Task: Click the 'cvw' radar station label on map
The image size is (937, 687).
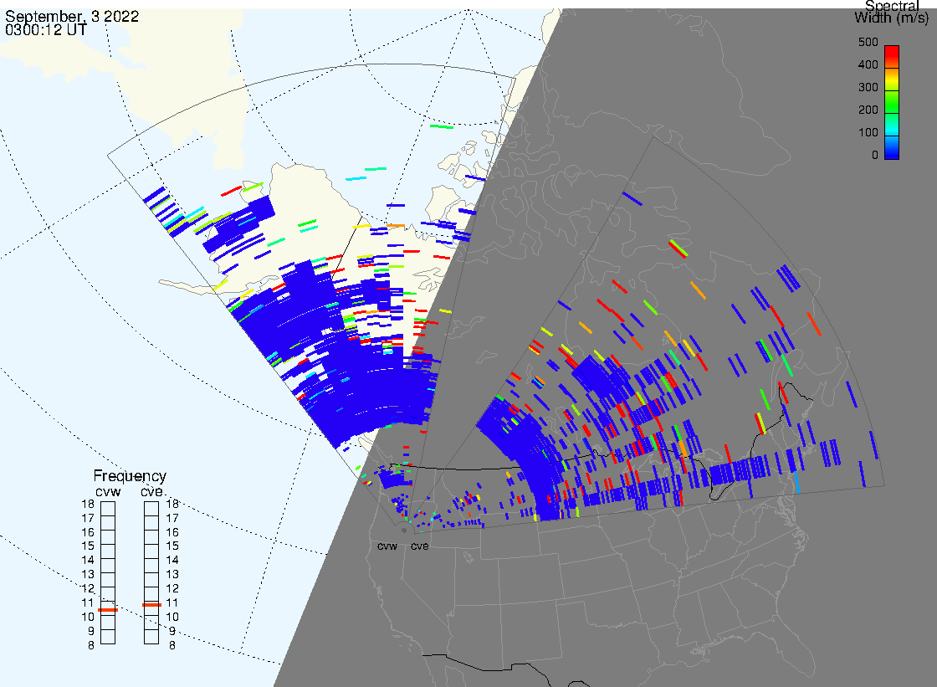Action: coord(387,546)
